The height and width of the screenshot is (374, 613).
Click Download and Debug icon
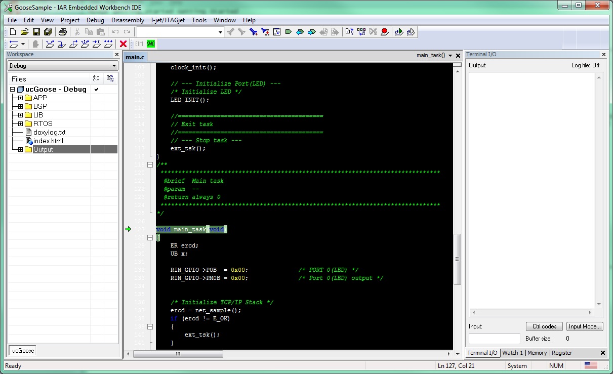point(398,32)
